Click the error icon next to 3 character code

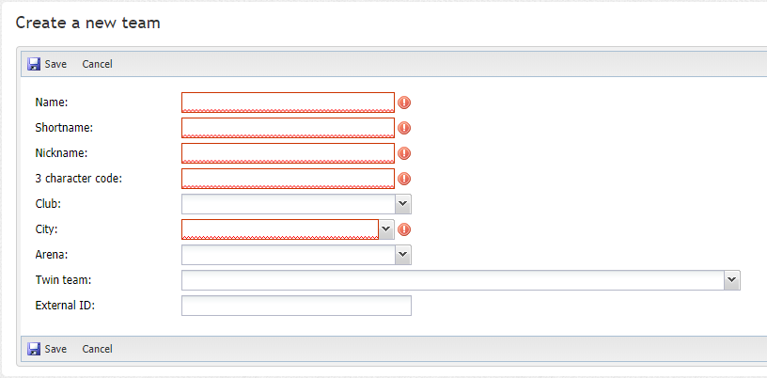pos(404,179)
